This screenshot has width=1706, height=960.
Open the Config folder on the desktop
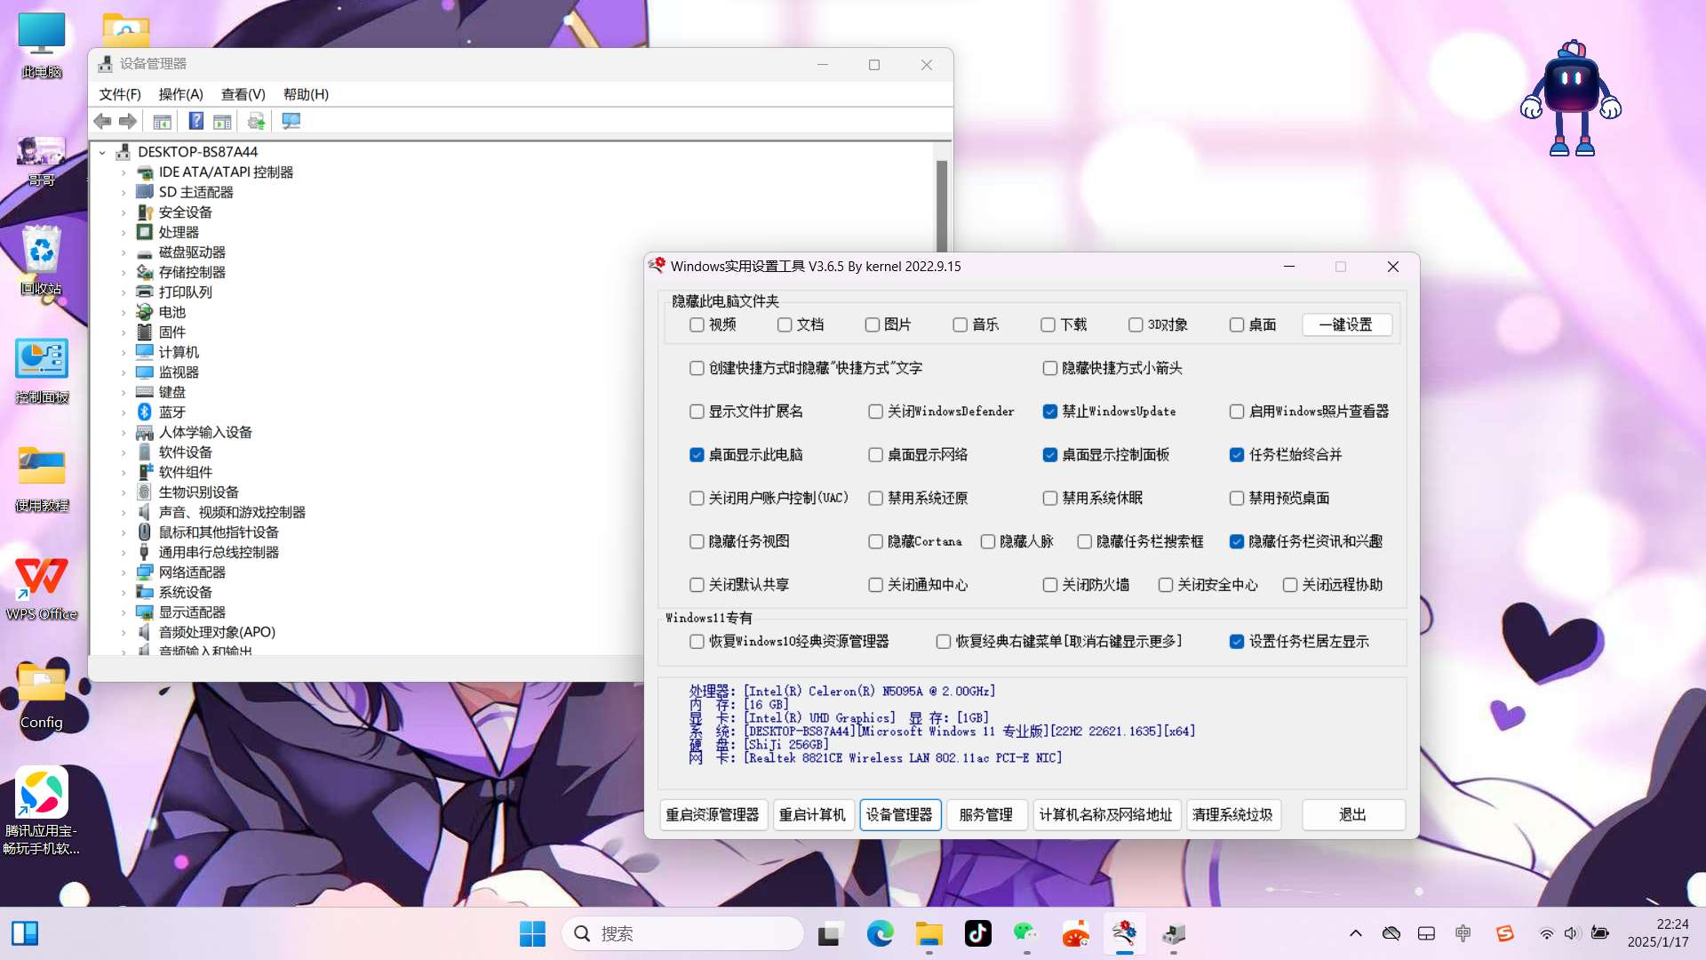[42, 696]
